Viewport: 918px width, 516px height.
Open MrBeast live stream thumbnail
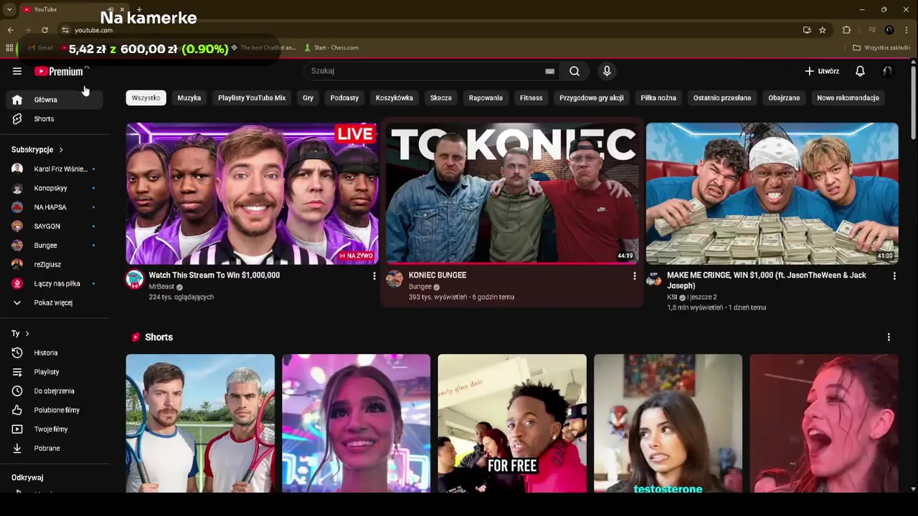(x=252, y=193)
